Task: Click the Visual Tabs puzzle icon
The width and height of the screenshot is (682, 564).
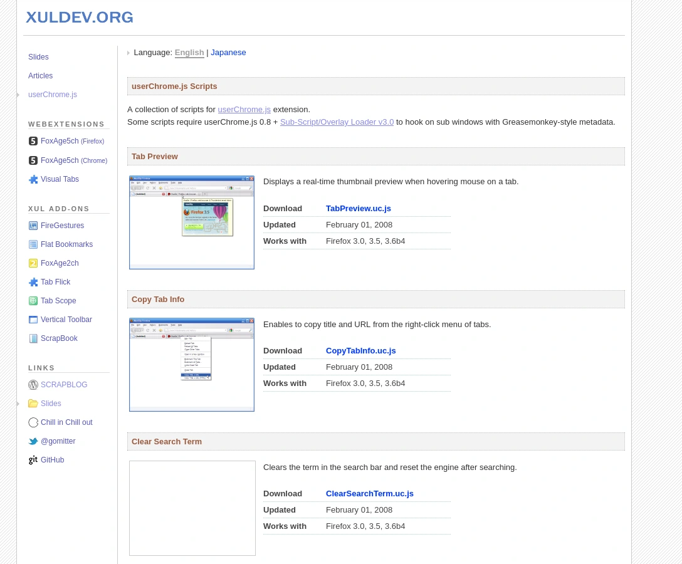Action: (x=33, y=179)
